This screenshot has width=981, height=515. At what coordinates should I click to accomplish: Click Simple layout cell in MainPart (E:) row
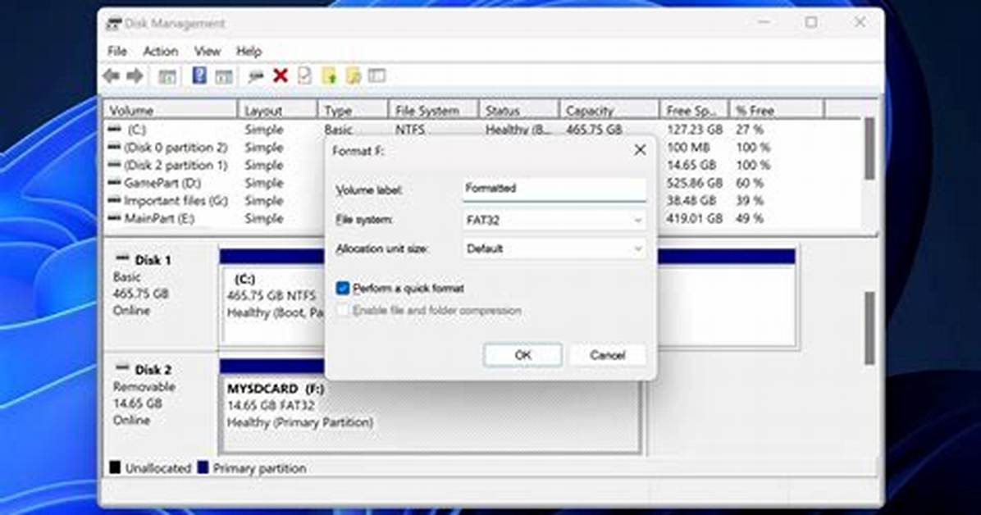[x=264, y=218]
